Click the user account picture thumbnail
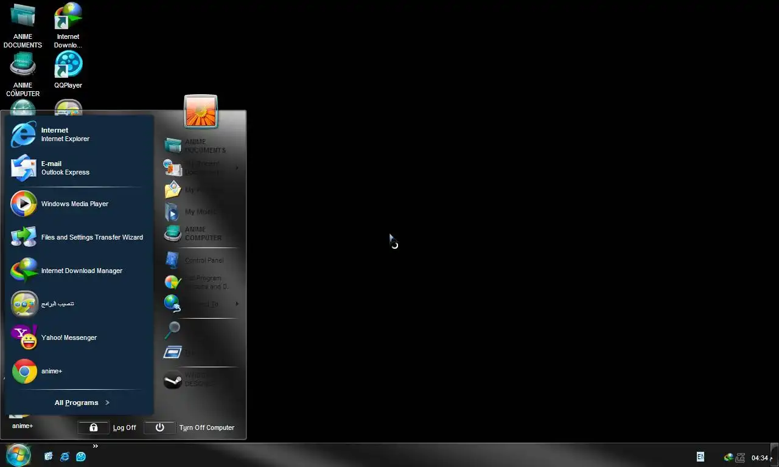This screenshot has height=467, width=779. (x=201, y=111)
